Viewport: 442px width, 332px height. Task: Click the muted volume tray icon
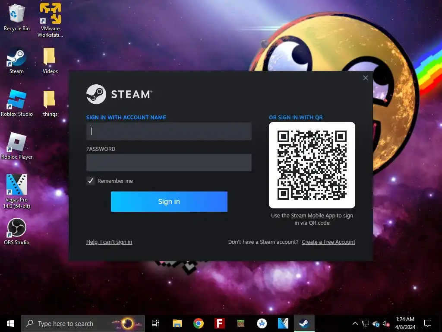click(x=386, y=323)
